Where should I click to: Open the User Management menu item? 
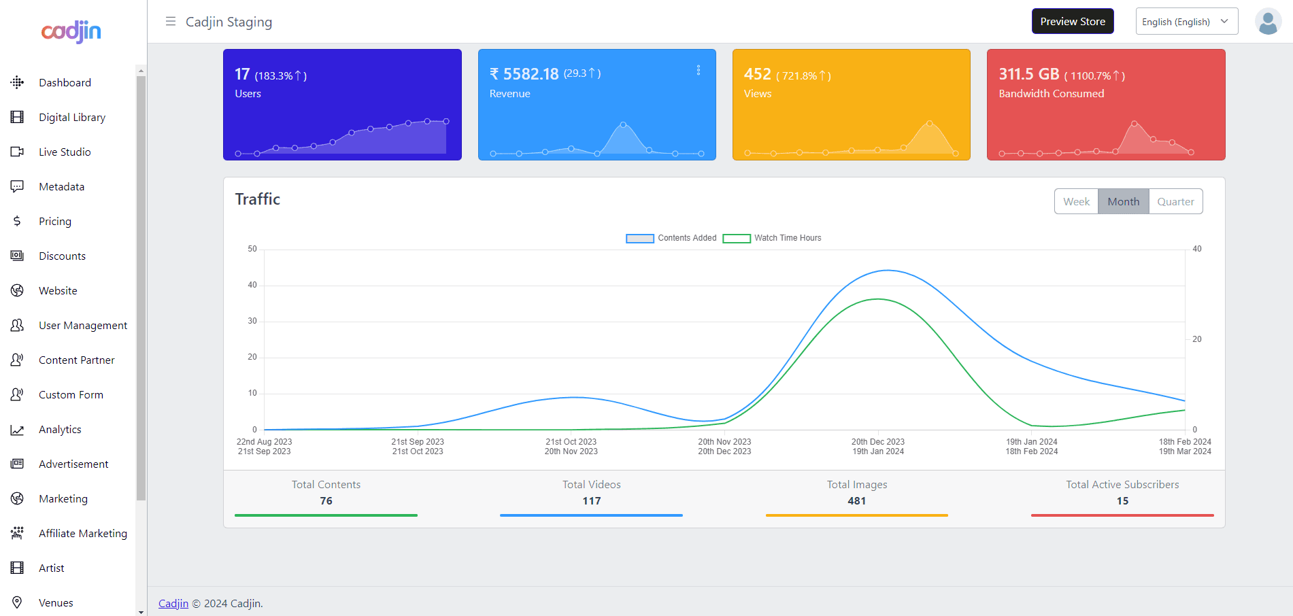click(x=83, y=326)
